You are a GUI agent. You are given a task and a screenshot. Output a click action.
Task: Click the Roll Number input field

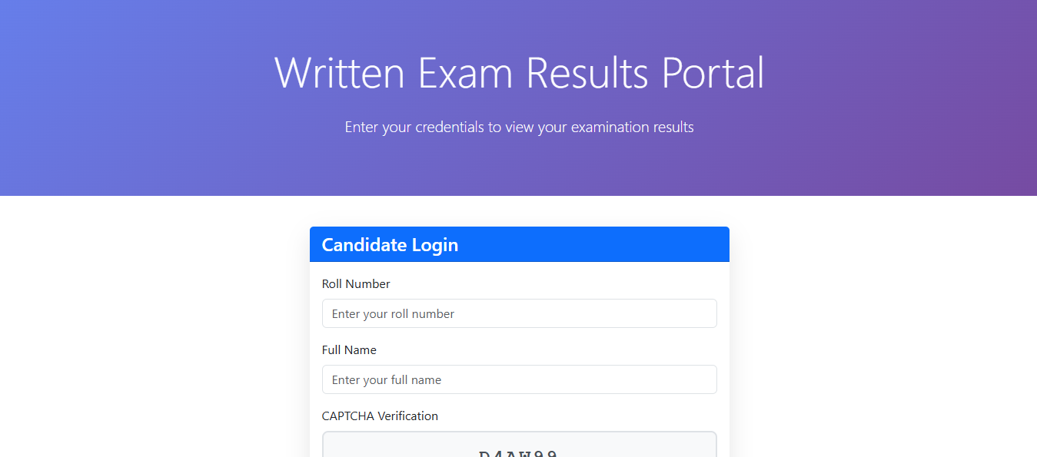[519, 313]
